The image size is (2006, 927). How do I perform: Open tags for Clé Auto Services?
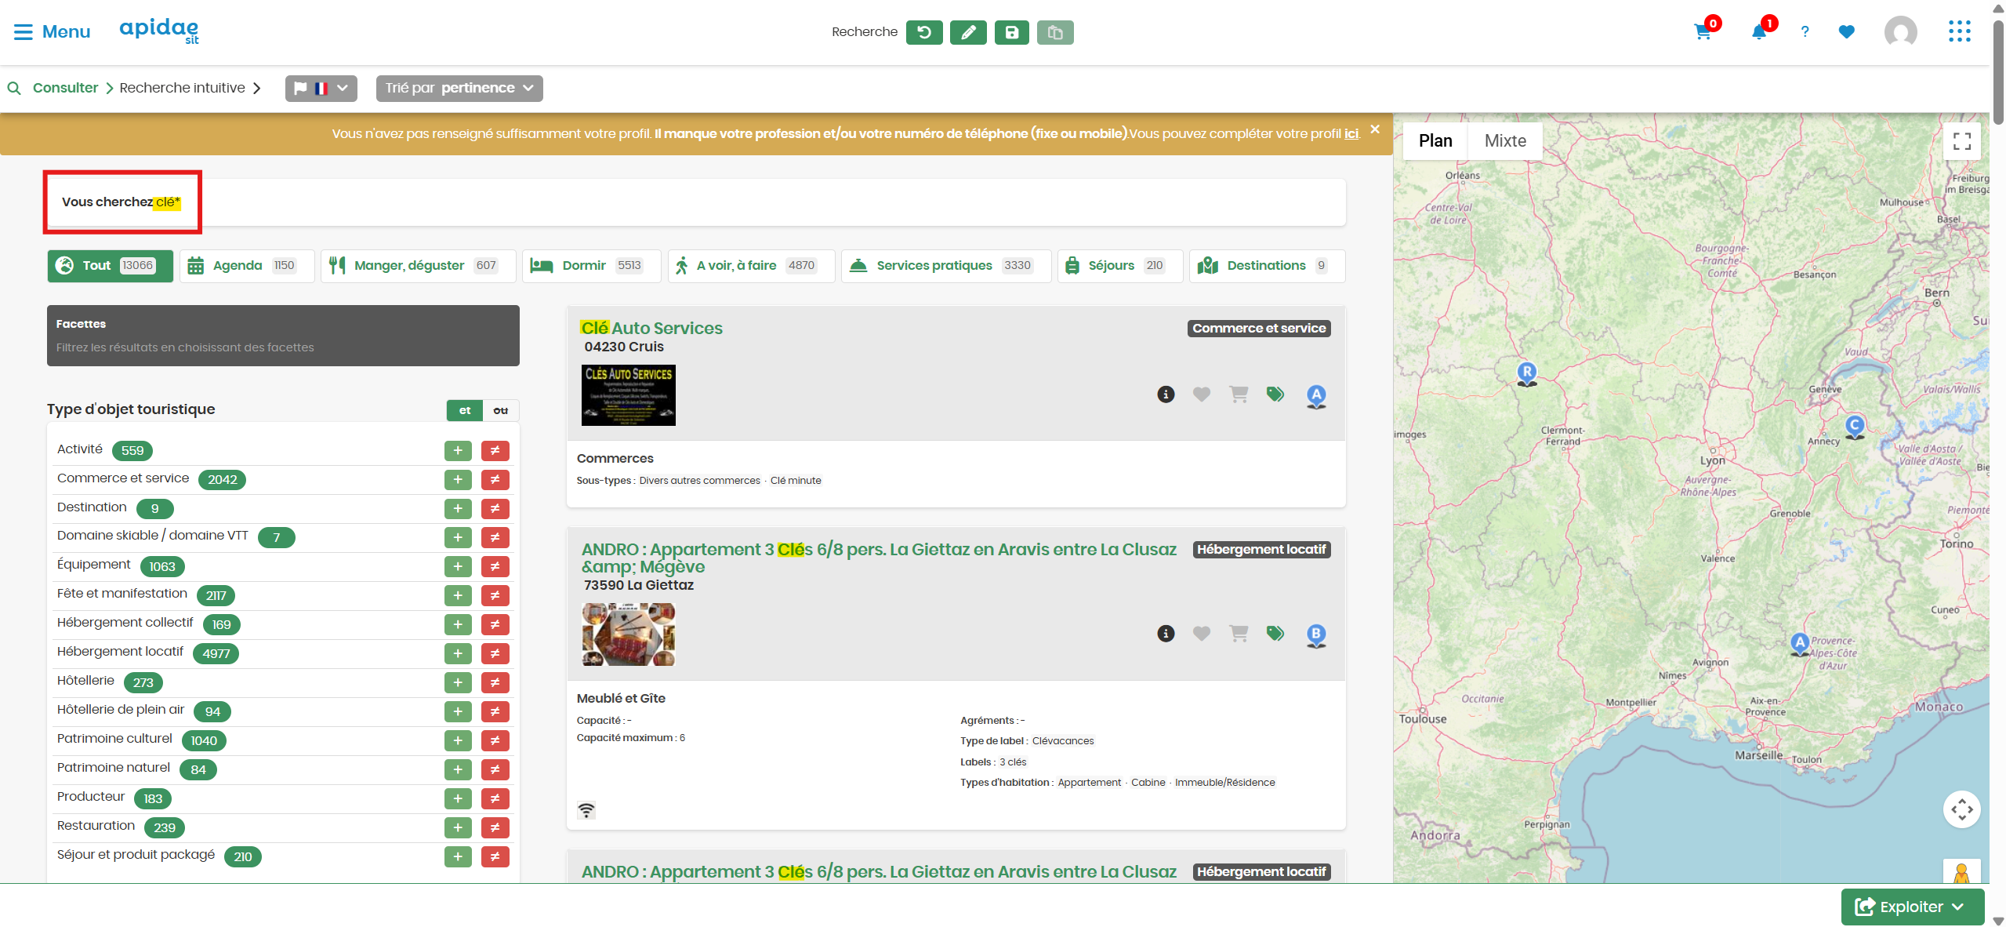point(1275,394)
